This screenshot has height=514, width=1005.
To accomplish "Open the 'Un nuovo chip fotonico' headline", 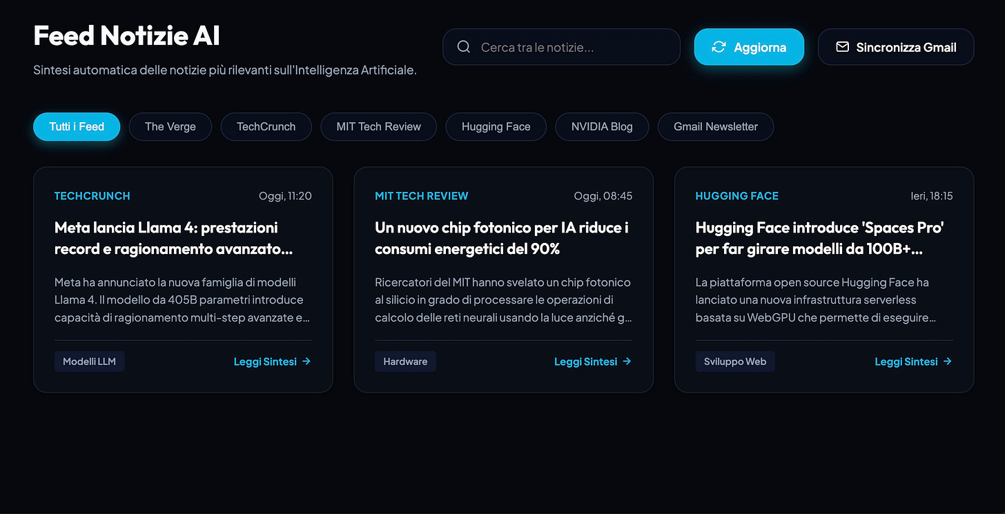I will (502, 238).
